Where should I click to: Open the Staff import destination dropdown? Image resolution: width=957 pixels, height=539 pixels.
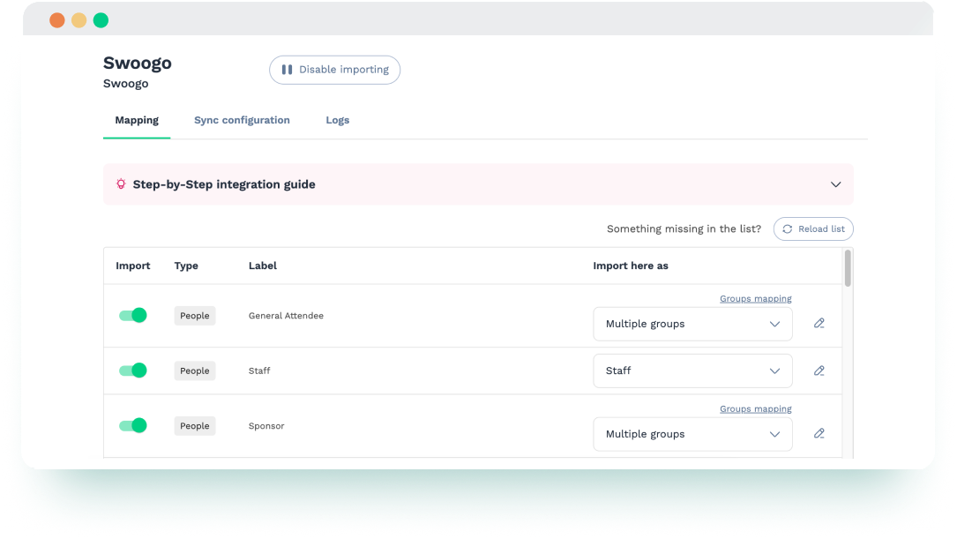point(692,371)
